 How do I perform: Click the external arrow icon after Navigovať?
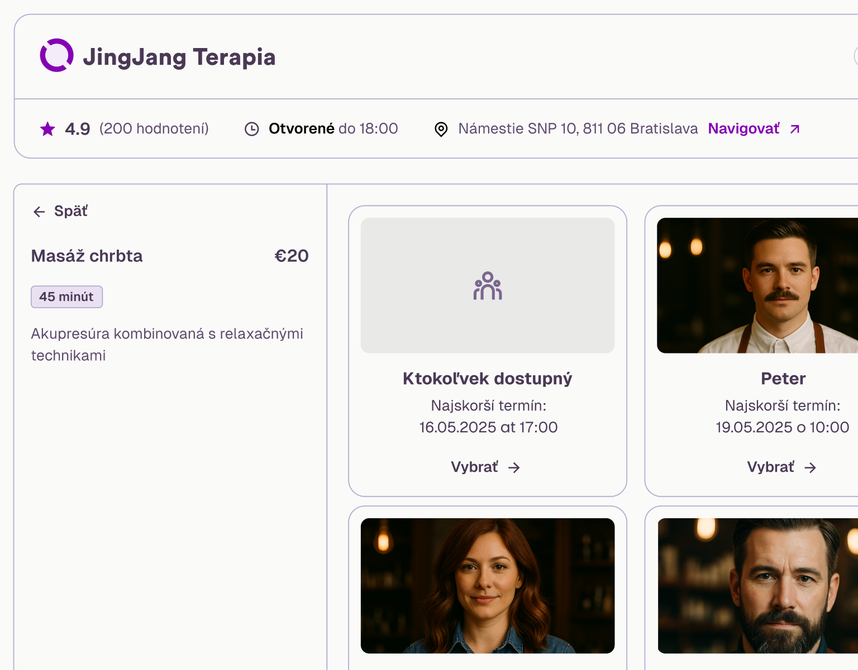click(795, 129)
